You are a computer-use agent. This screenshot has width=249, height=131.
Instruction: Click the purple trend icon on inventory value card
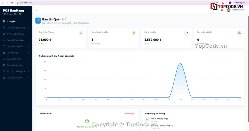[x=186, y=33]
